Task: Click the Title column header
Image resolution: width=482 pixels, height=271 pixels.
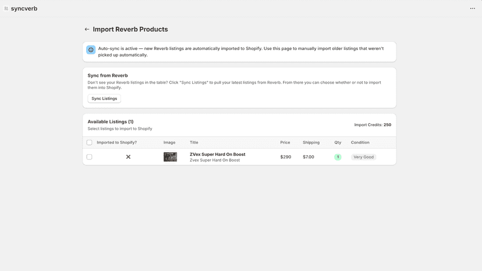Action: 194,142
